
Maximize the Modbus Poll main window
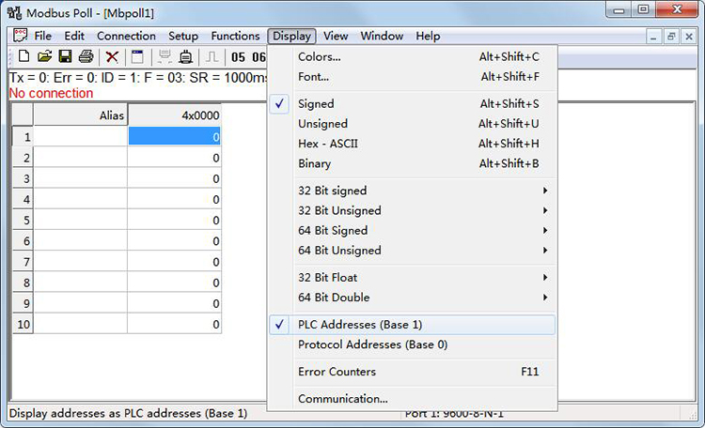[643, 9]
